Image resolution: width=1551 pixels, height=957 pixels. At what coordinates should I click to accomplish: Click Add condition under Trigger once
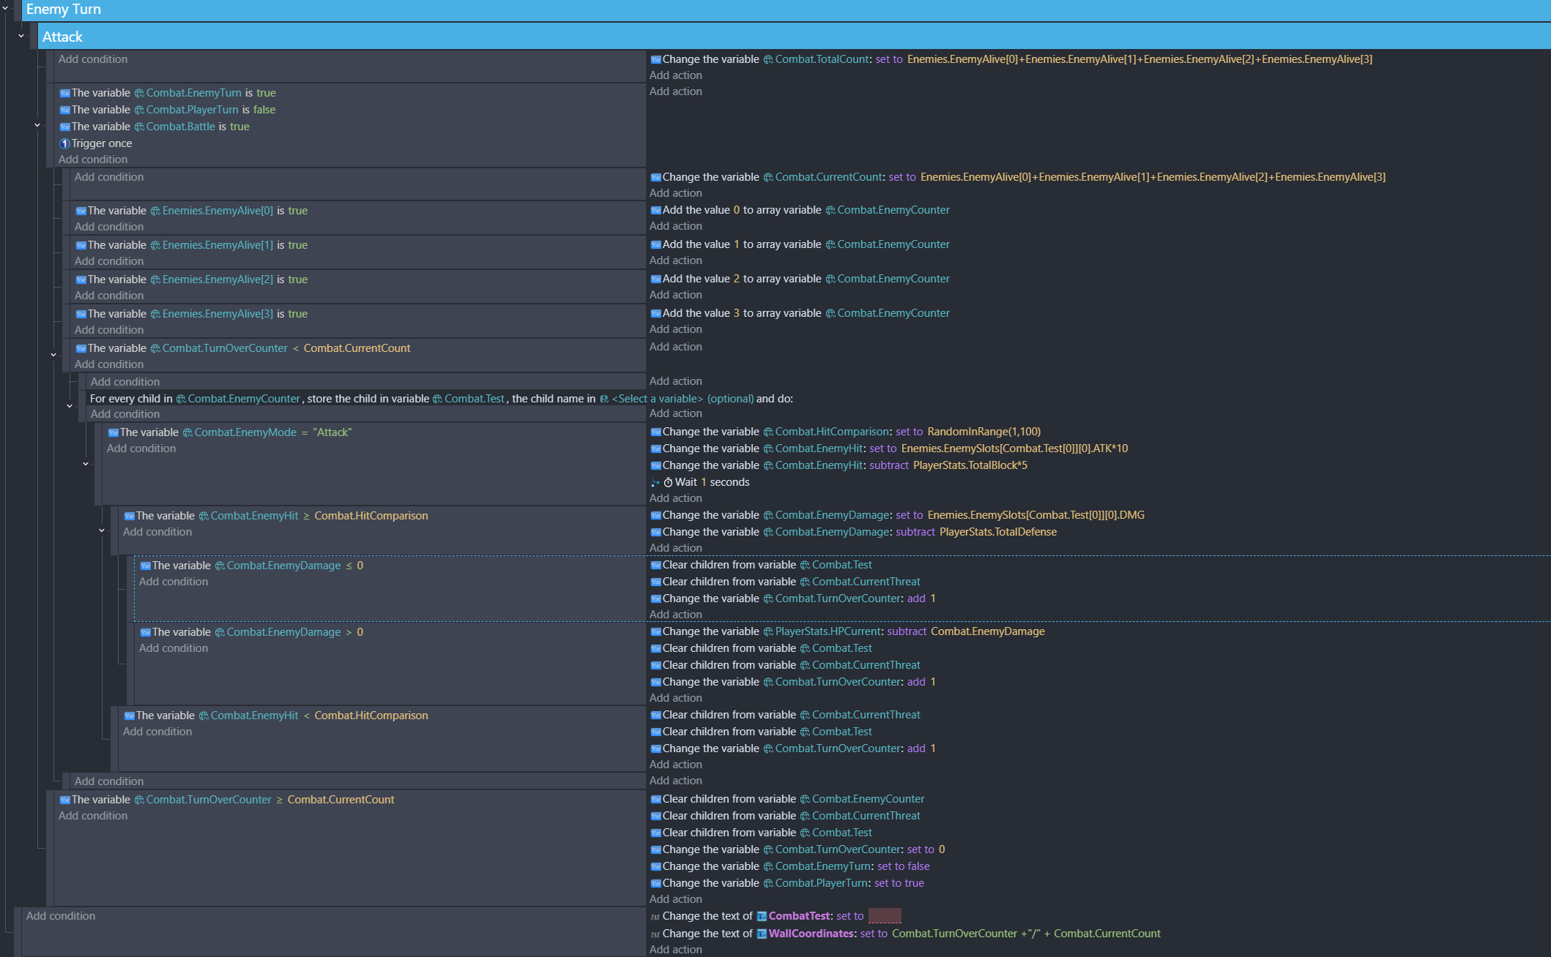pyautogui.click(x=93, y=159)
